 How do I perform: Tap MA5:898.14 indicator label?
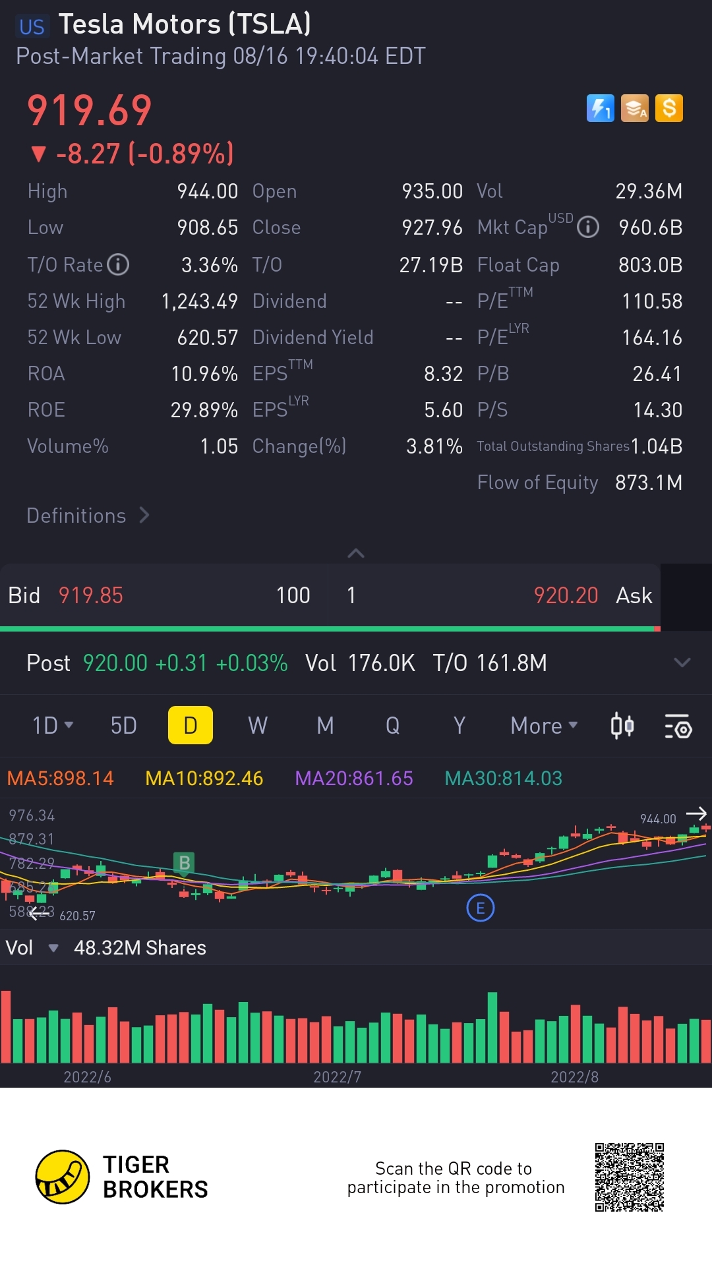(x=61, y=779)
